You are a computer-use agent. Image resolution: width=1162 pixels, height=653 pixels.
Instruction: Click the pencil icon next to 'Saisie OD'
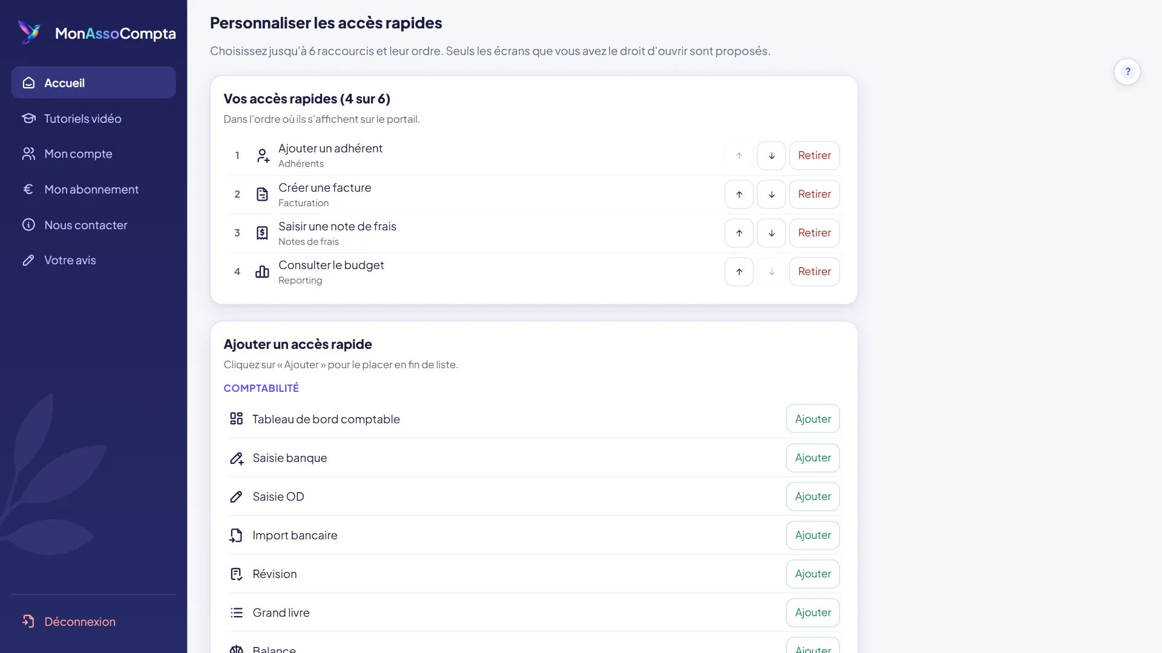pyautogui.click(x=236, y=496)
